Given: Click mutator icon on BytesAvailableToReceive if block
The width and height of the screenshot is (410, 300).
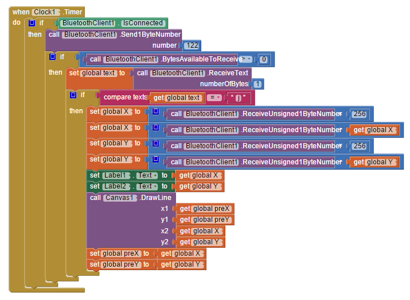Looking at the screenshot, I should click(52, 56).
